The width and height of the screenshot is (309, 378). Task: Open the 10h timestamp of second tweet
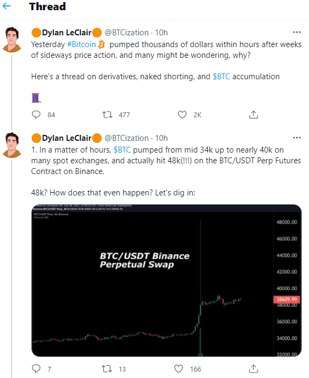[161, 138]
